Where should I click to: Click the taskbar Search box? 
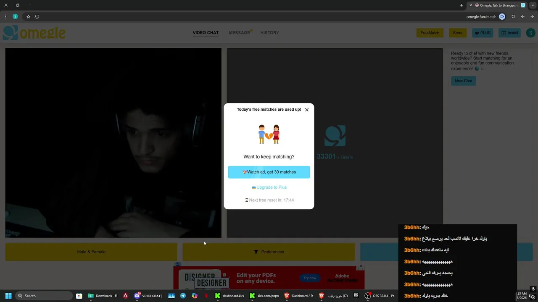44,296
